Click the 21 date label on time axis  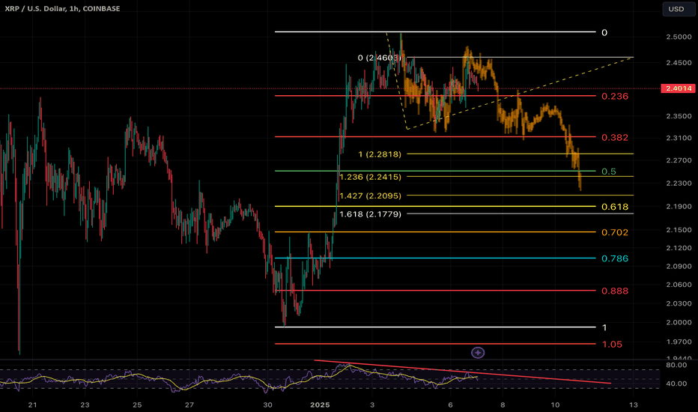click(x=32, y=405)
